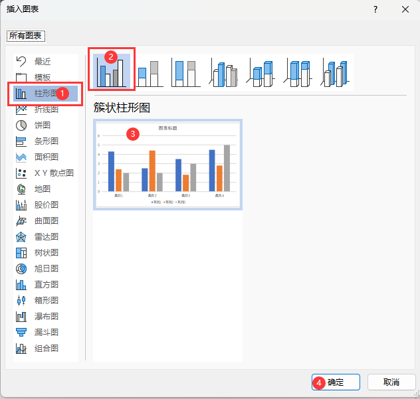Image resolution: width=420 pixels, height=399 pixels.
Task: Choose the 柱形图 column chart category
Action: [x=46, y=94]
